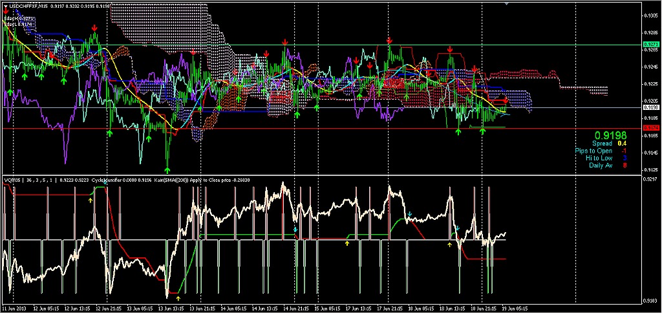This screenshot has height=313, width=662.
Task: Click the 0.9245 price axis value
Action: (650, 67)
